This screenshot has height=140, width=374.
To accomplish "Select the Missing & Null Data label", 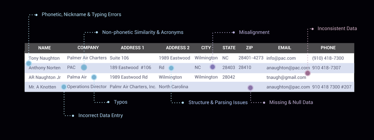I will [291, 102].
